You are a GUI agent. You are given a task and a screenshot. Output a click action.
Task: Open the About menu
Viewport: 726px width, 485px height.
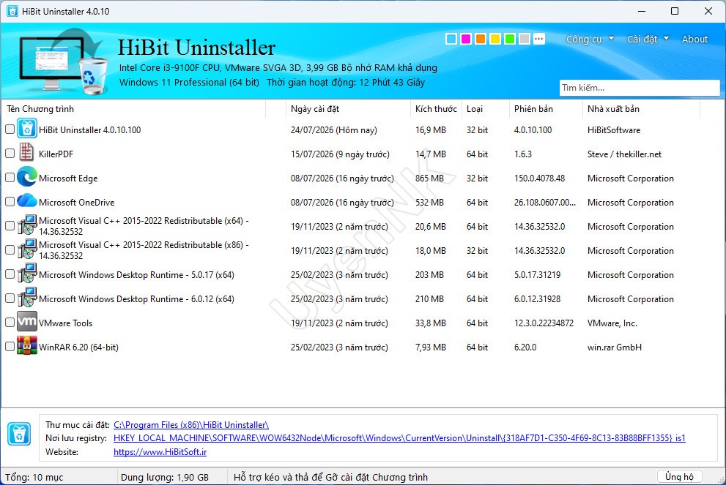tap(694, 39)
